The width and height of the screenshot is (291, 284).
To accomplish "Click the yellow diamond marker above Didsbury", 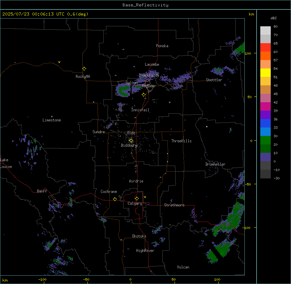I will (x=131, y=141).
